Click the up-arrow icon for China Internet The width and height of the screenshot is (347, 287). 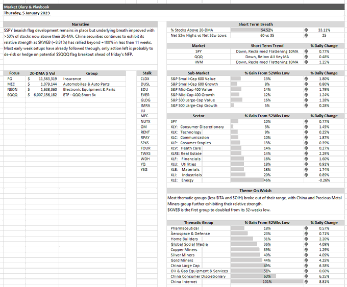(x=306, y=282)
